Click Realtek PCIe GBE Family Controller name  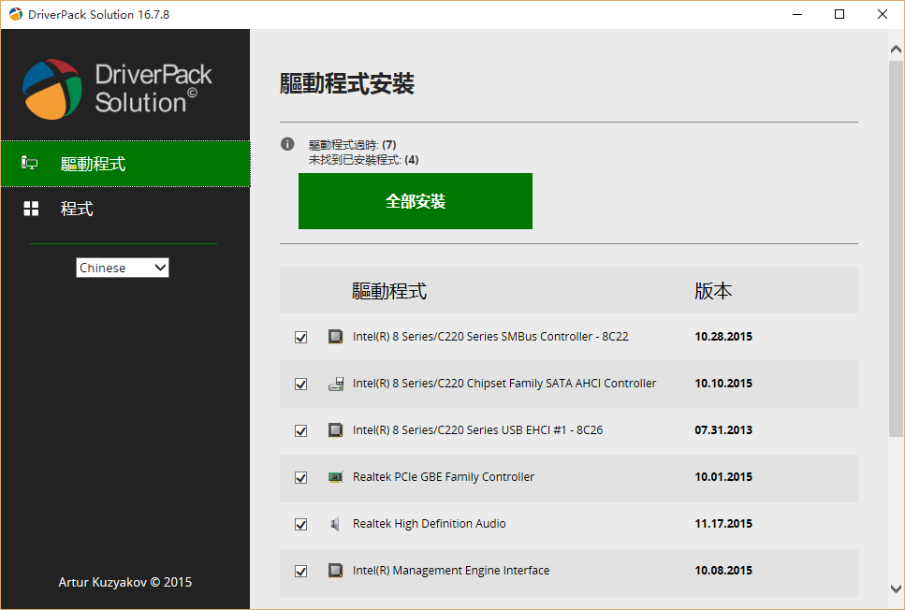tap(444, 477)
